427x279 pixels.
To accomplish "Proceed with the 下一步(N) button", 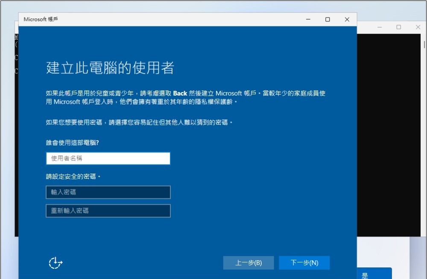I will [304, 263].
